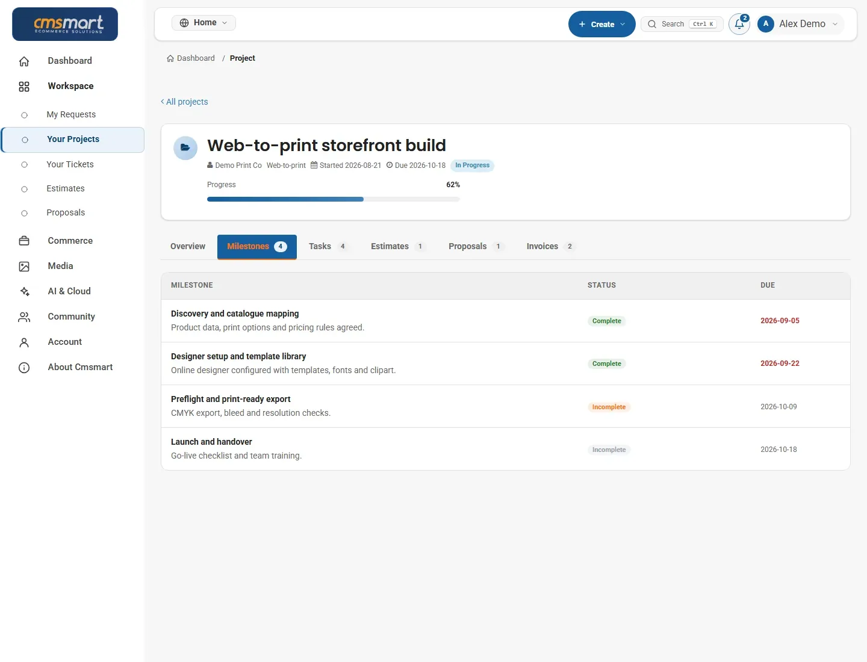867x662 pixels.
Task: Switch to the Overview tab
Action: point(188,246)
